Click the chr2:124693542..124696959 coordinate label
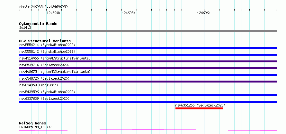 [x=43, y=7]
